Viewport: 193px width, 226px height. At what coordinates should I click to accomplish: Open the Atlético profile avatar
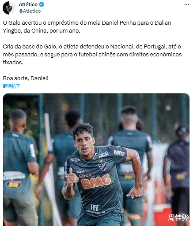9,8
